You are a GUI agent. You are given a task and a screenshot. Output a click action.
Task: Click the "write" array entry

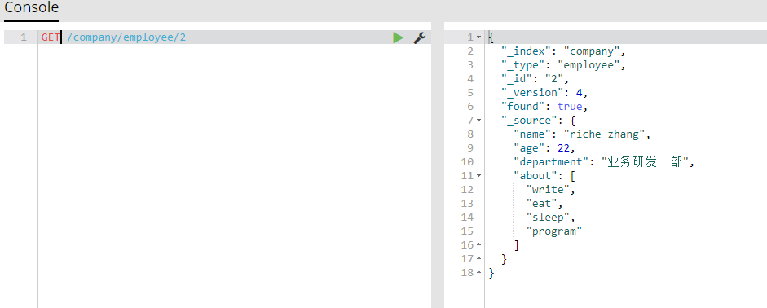click(548, 190)
